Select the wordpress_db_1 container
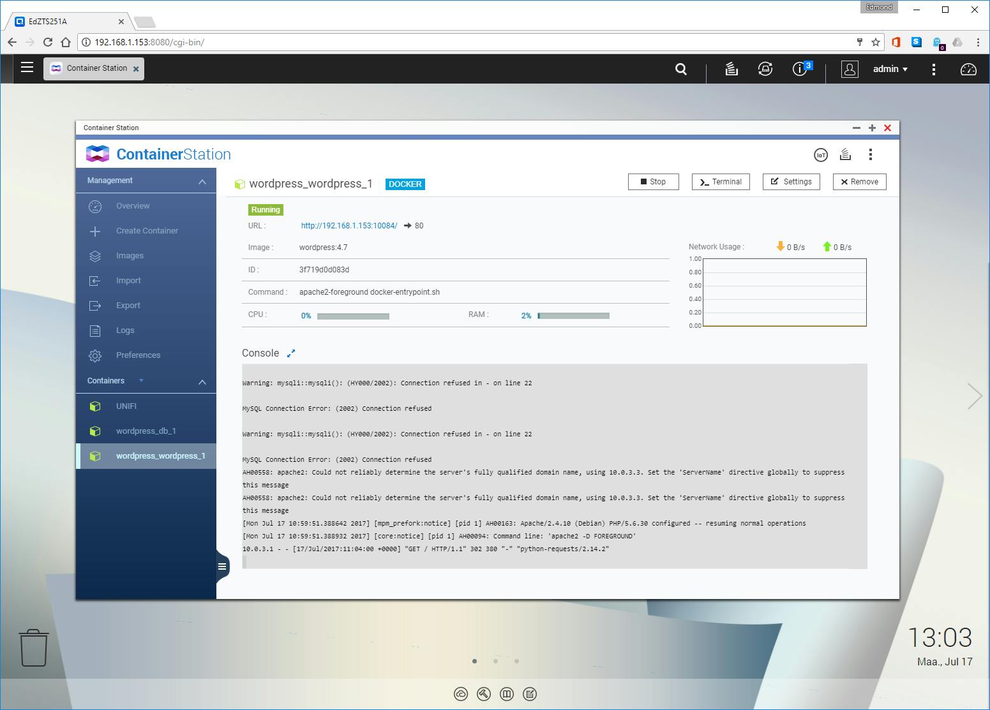 (146, 431)
